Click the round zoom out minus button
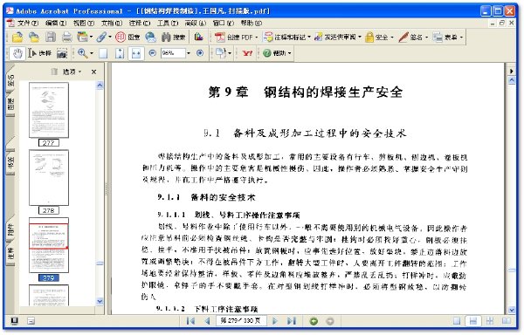The image size is (524, 335). coord(152,53)
